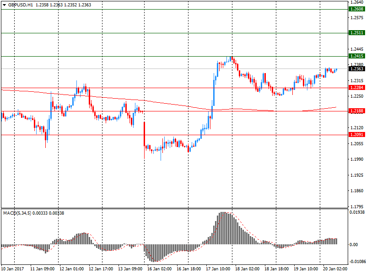Click the 1.1925 price scale value

(x=357, y=175)
